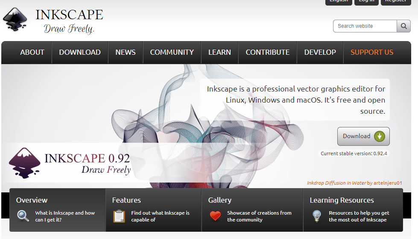This screenshot has width=418, height=239.
Task: Click the Features clipboard icon
Action: click(119, 216)
